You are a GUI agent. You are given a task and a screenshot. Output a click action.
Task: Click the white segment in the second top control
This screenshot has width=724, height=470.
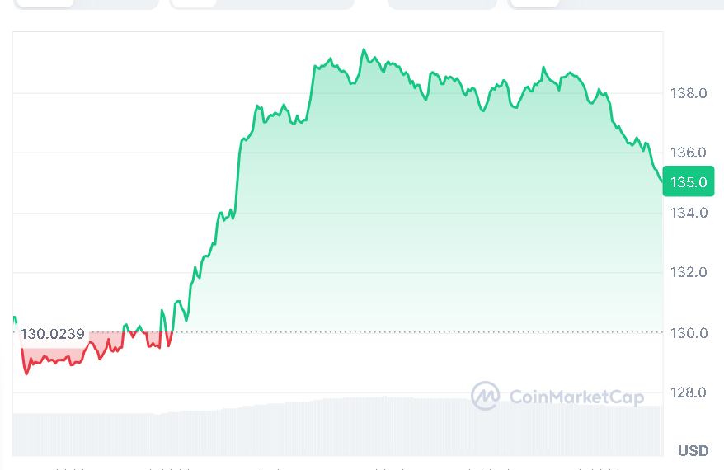(x=195, y=3)
